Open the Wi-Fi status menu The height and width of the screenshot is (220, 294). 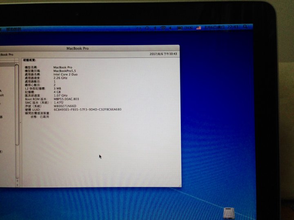(163, 28)
